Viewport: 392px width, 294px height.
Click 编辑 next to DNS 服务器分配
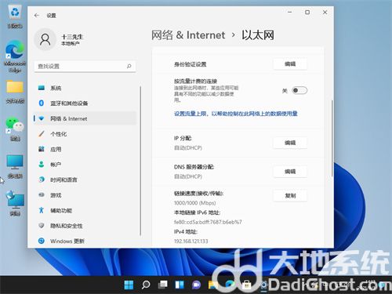pos(290,172)
